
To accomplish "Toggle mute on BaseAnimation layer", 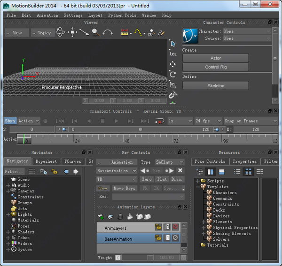I will (x=175, y=238).
